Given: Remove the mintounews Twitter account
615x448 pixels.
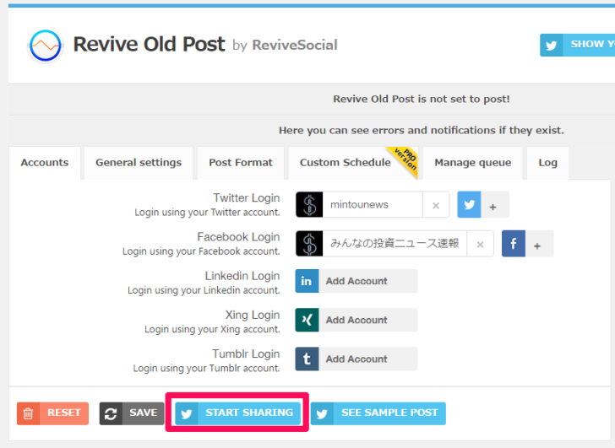Looking at the screenshot, I should click(436, 205).
